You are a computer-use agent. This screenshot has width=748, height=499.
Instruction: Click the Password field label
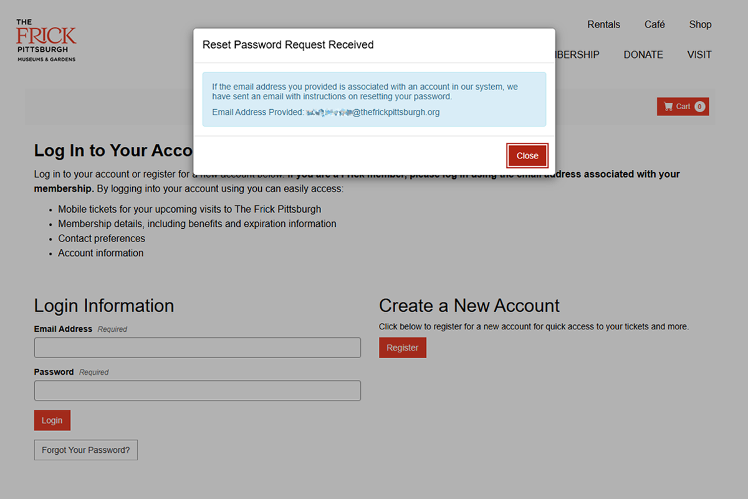[54, 372]
